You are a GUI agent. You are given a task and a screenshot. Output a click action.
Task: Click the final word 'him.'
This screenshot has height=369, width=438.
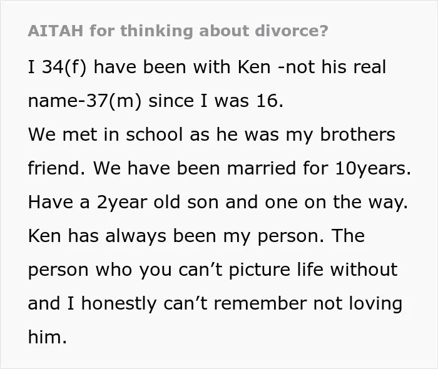(x=48, y=338)
